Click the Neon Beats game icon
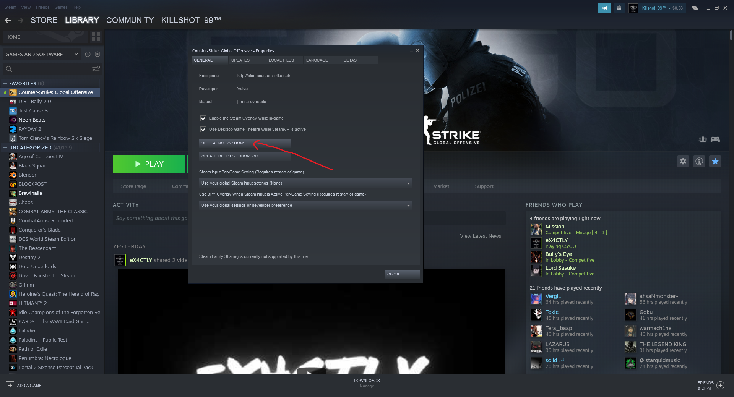Image resolution: width=734 pixels, height=397 pixels. point(13,120)
